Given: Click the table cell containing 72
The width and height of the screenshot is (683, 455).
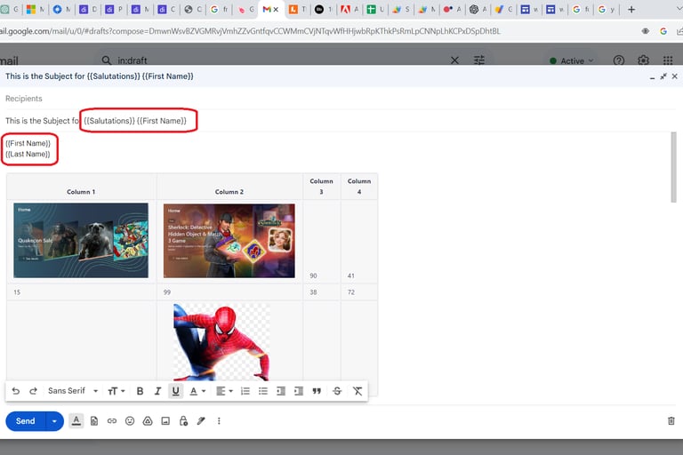Looking at the screenshot, I should point(359,292).
